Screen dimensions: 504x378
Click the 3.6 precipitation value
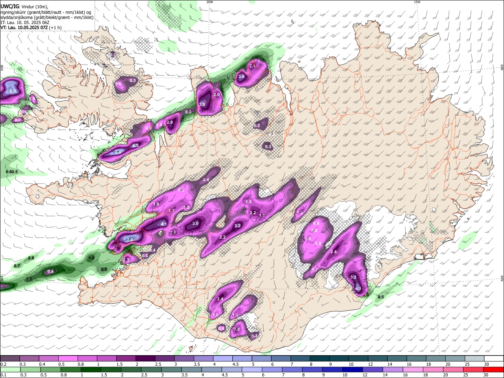coord(242,76)
